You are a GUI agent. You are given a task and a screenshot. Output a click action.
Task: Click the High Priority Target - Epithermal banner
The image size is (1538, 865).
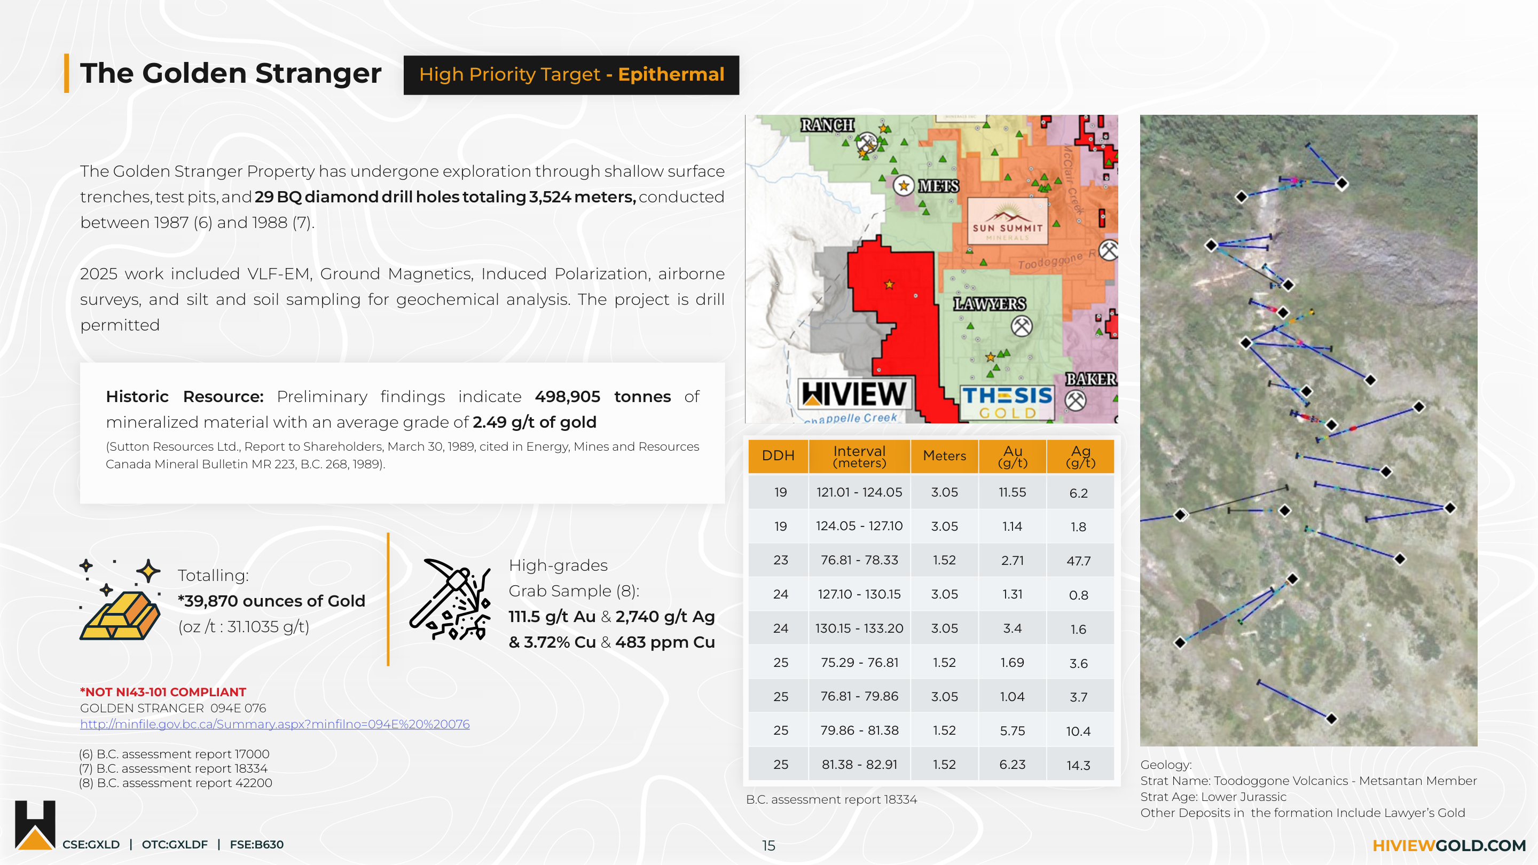[571, 75]
